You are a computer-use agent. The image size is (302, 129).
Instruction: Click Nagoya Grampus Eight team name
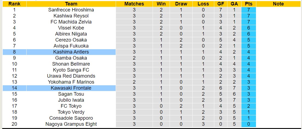point(71,124)
